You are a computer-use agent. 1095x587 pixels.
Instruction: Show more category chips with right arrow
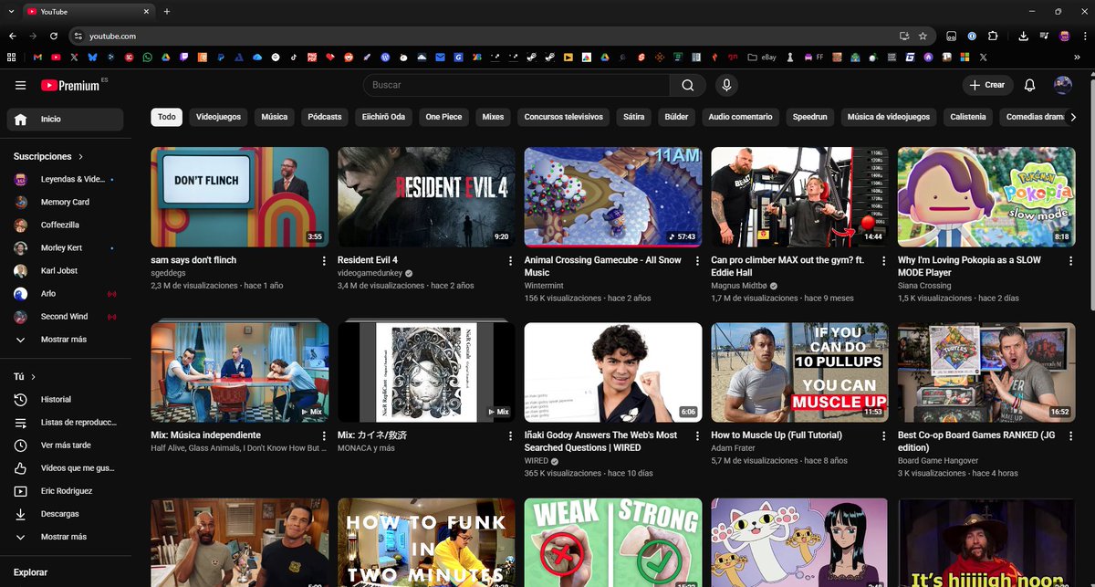click(1071, 117)
